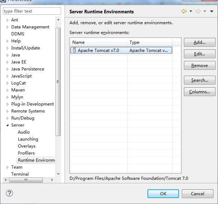
Task: Select Maven label in the tree
Action: click(18, 90)
